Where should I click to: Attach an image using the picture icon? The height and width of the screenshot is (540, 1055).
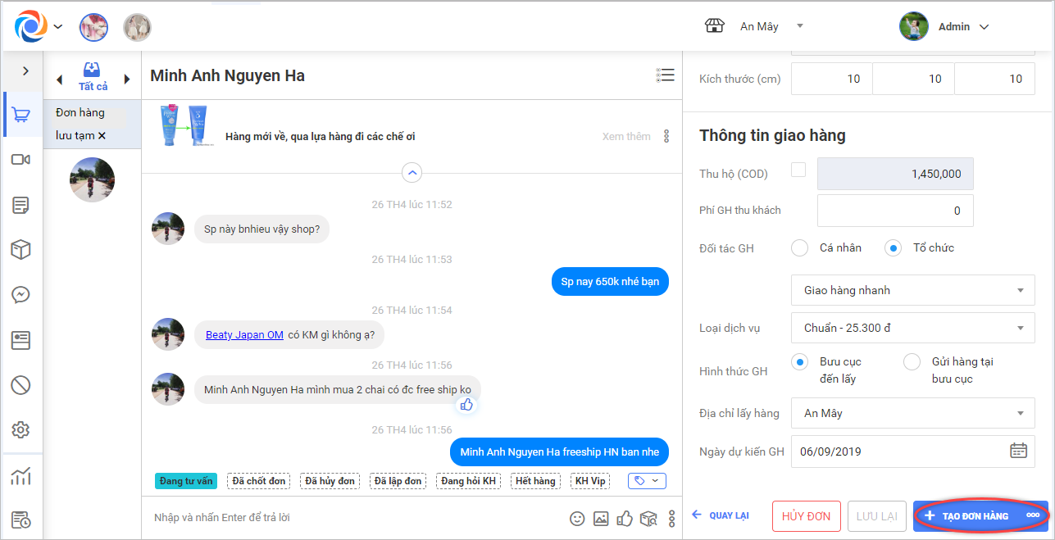601,518
